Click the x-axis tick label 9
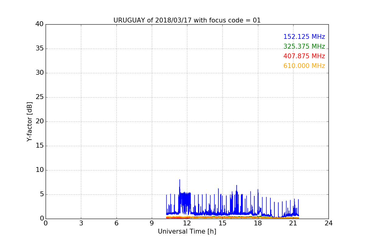Image resolution: width=365 pixels, height=243 pixels. tap(152, 223)
